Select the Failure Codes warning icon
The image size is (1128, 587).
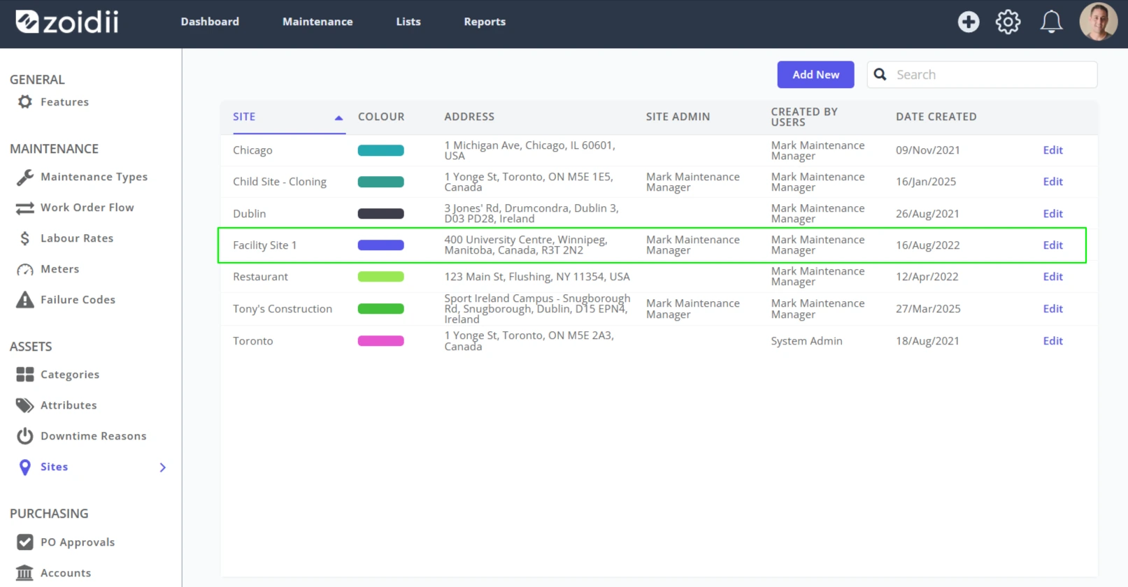pos(25,300)
